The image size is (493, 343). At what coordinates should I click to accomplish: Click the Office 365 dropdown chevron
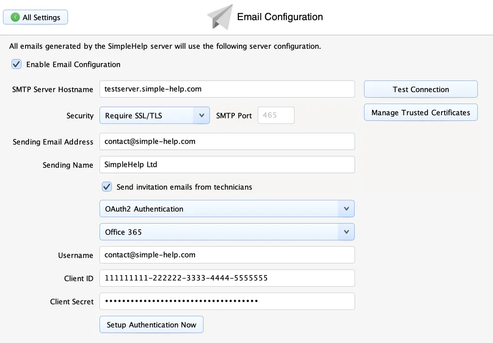tap(346, 232)
